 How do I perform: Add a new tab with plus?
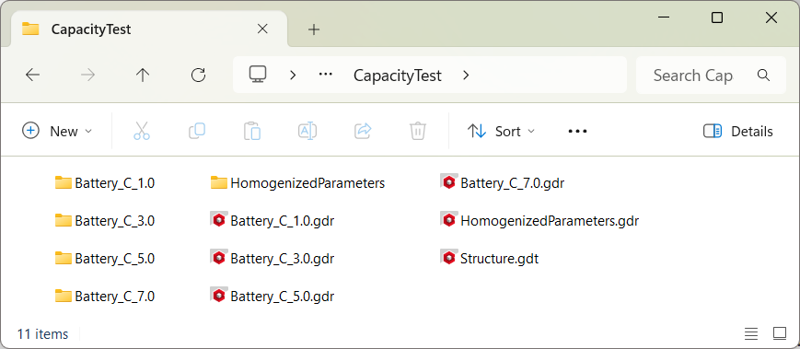coord(314,29)
